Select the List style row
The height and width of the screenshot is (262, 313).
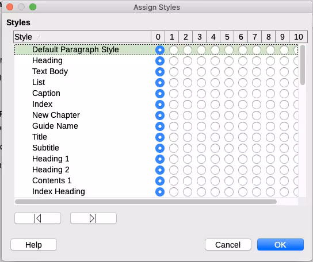(156, 82)
